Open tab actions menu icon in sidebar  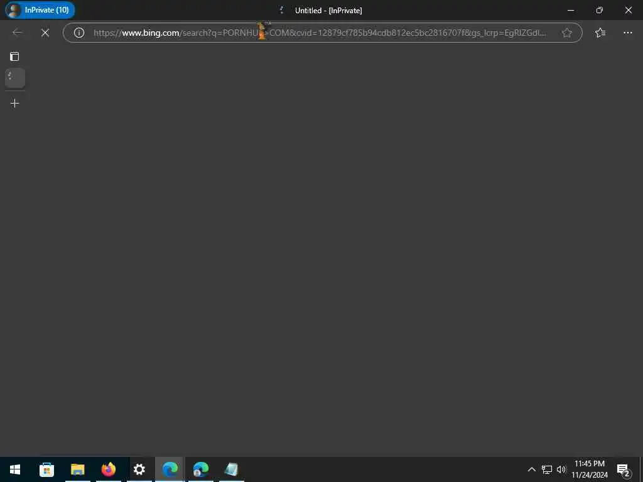(x=14, y=56)
